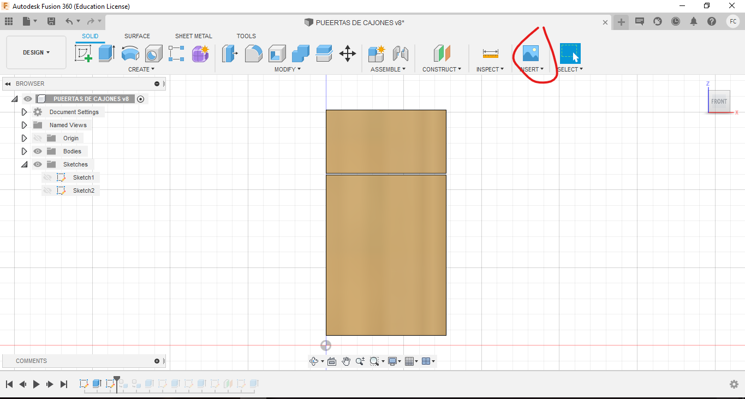Open the MODIFY dropdown menu

[288, 69]
